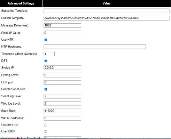Select the Syslog Level input

point(62,75)
